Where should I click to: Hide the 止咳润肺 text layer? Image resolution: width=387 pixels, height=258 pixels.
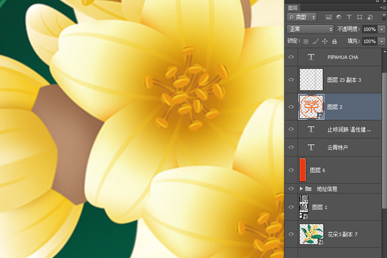[x=292, y=129]
